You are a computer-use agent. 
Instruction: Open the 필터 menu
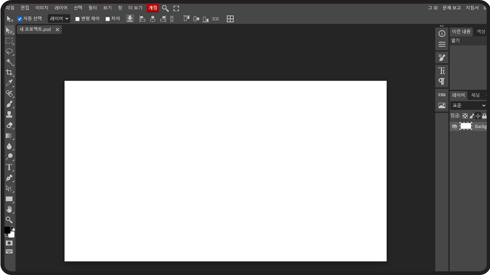pos(93,8)
